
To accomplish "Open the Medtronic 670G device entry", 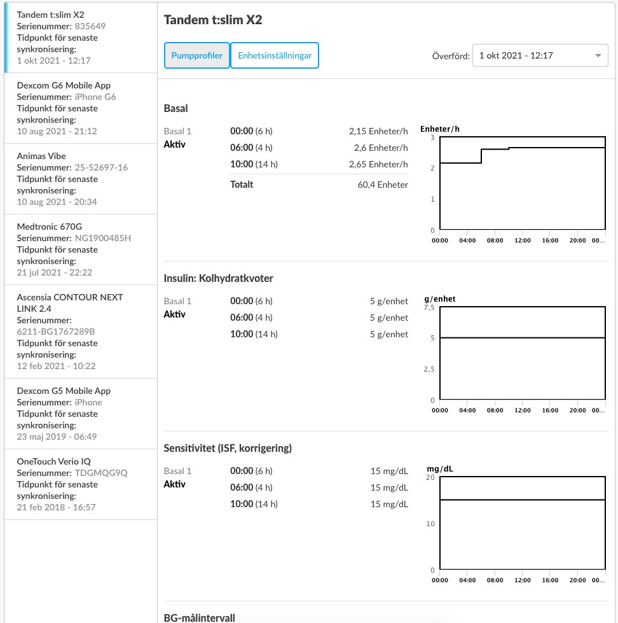I will 81,249.
